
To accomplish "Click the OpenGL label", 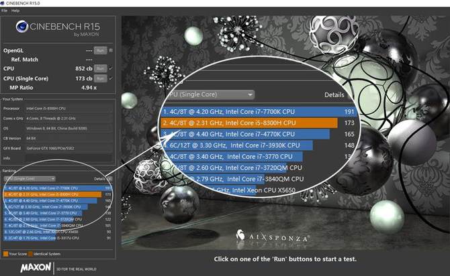I will pos(13,51).
